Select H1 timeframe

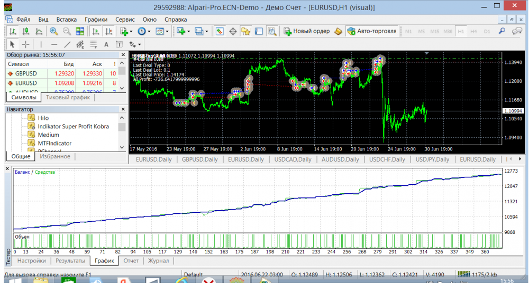pos(461,31)
